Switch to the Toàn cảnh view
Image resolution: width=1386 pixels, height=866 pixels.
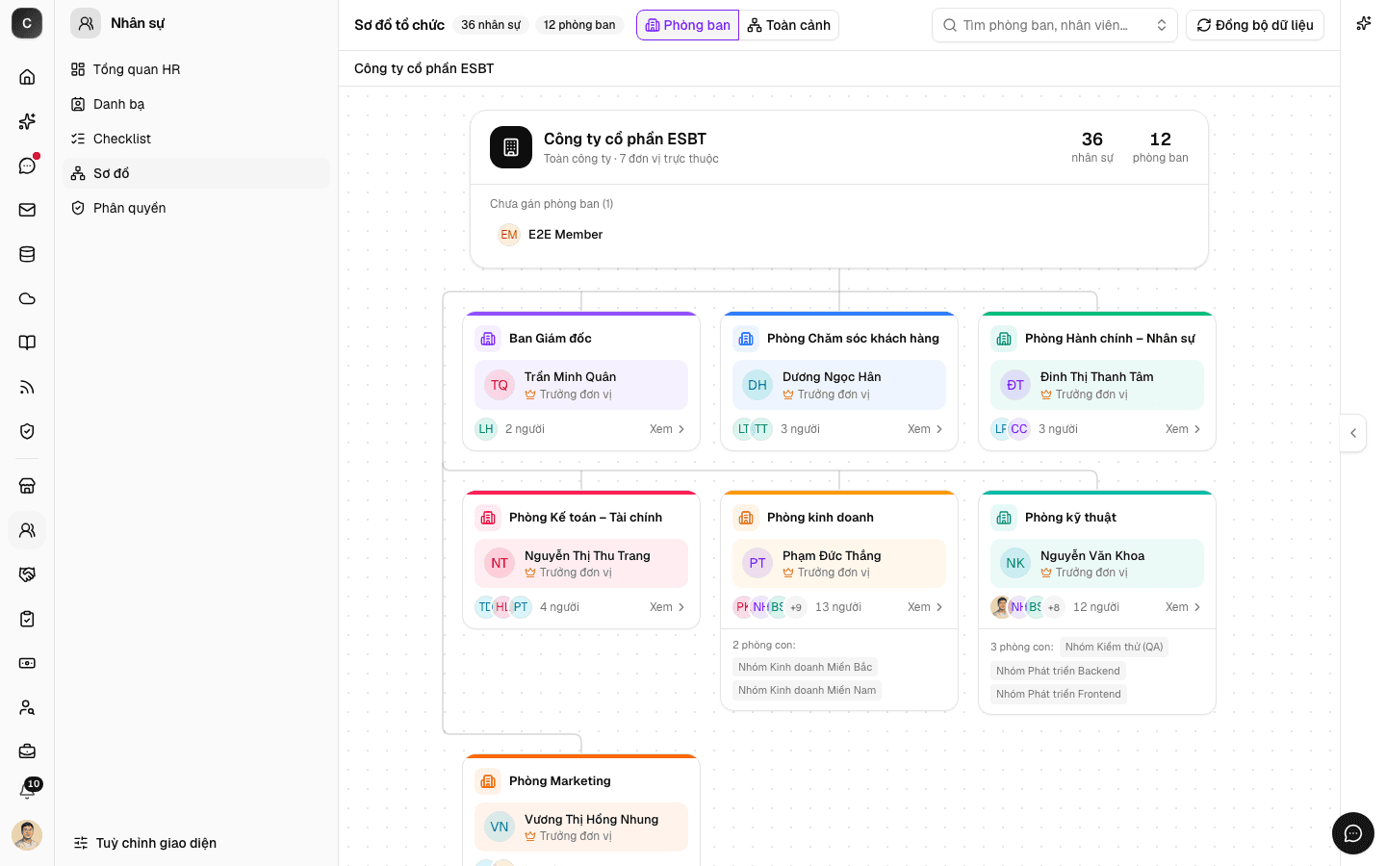(x=789, y=25)
